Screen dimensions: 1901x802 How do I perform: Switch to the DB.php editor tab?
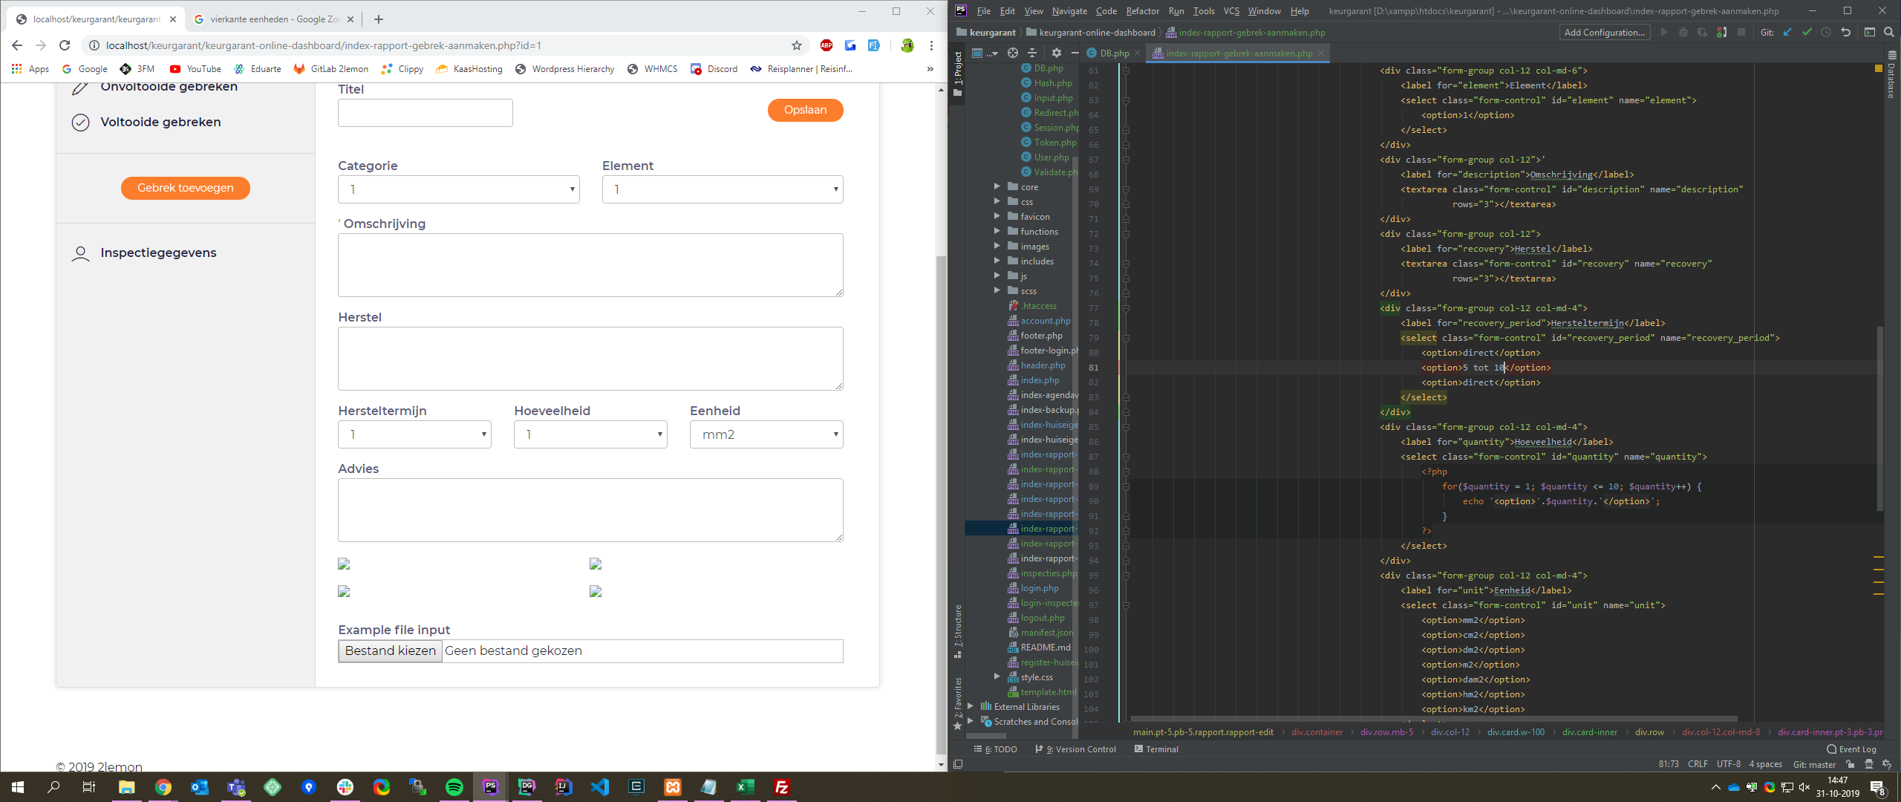coord(1113,53)
